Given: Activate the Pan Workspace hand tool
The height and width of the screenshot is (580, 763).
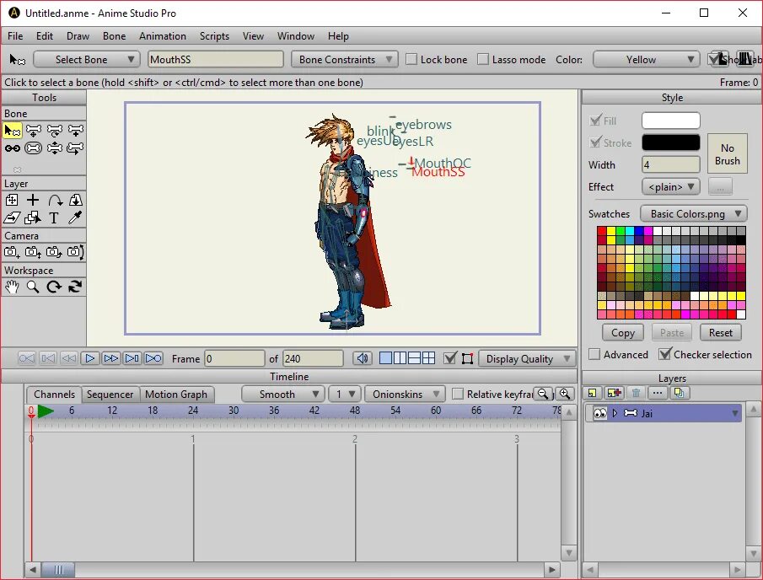Looking at the screenshot, I should [x=12, y=287].
